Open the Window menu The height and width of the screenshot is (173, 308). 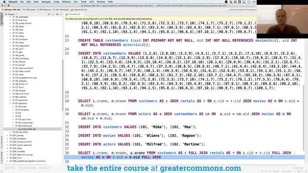(101, 2)
